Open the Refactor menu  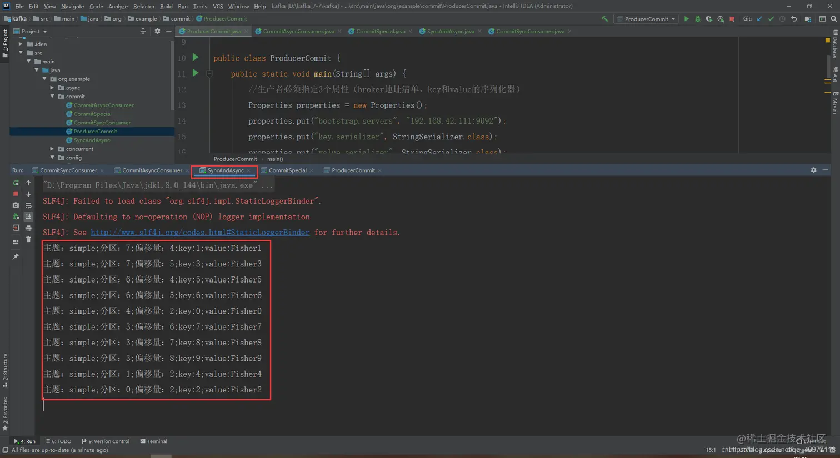[143, 6]
